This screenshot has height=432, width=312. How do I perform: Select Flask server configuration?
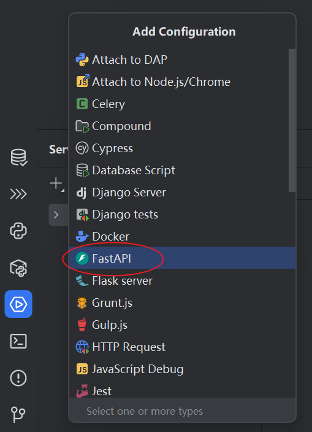183,281
